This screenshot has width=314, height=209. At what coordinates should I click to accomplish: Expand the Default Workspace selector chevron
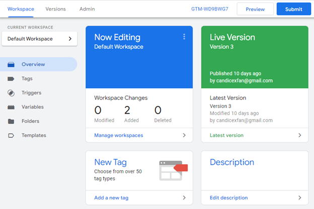click(70, 39)
